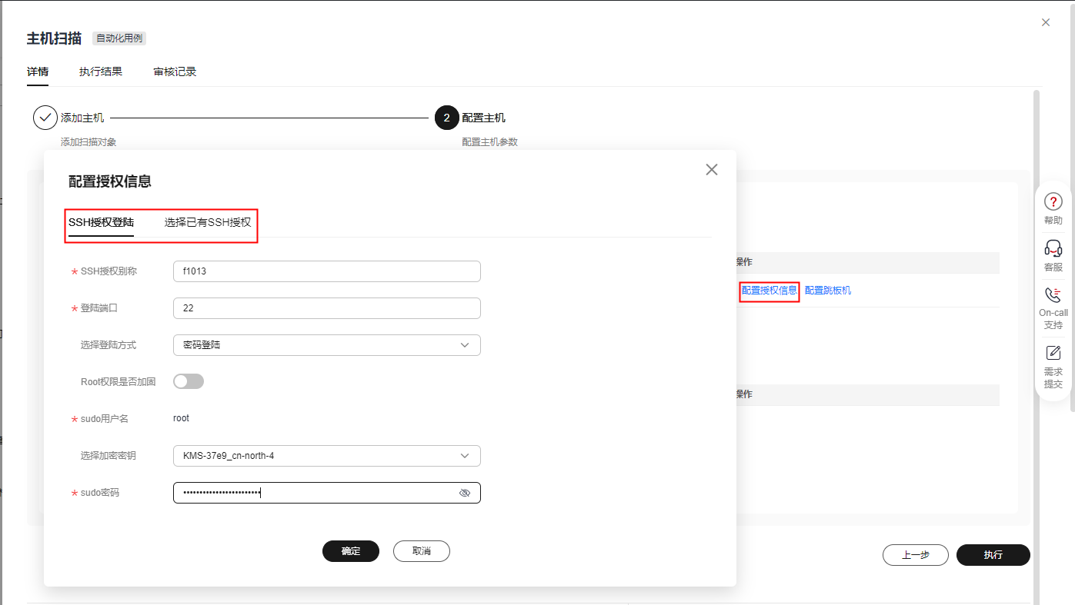Toggle the Root permission hardening switch
This screenshot has height=605, width=1075.
tap(189, 381)
